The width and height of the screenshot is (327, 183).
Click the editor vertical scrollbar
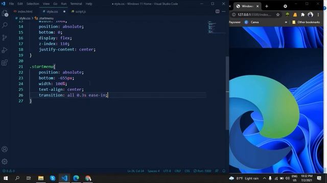click(x=227, y=94)
